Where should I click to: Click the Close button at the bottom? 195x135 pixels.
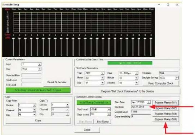pos(87,130)
